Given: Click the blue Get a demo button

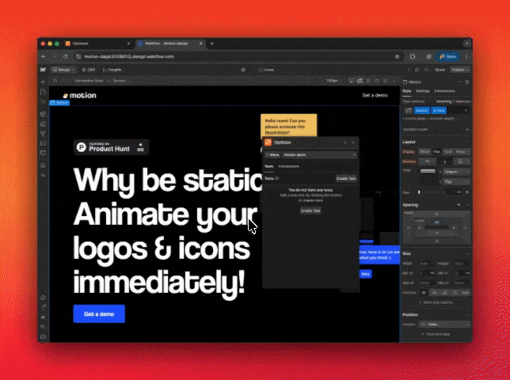Looking at the screenshot, I should [99, 313].
